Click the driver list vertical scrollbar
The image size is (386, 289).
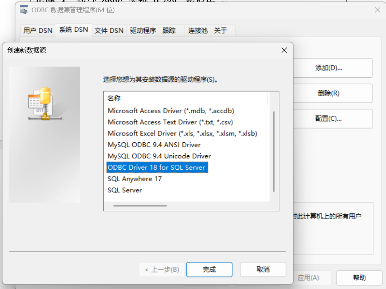[x=274, y=152]
